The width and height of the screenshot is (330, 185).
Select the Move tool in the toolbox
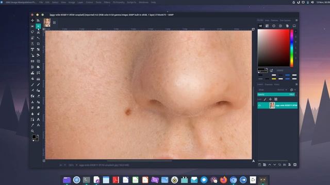pos(32,21)
